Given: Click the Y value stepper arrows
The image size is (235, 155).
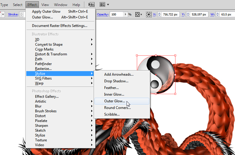Looking at the screenshot, I should pos(188,15).
